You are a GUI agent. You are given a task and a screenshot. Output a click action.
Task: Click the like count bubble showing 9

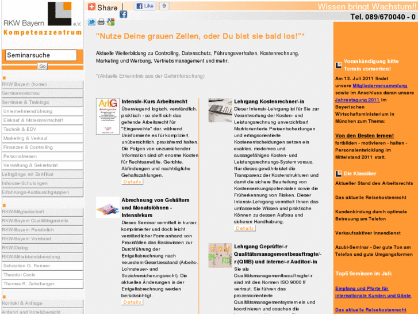(x=164, y=6)
